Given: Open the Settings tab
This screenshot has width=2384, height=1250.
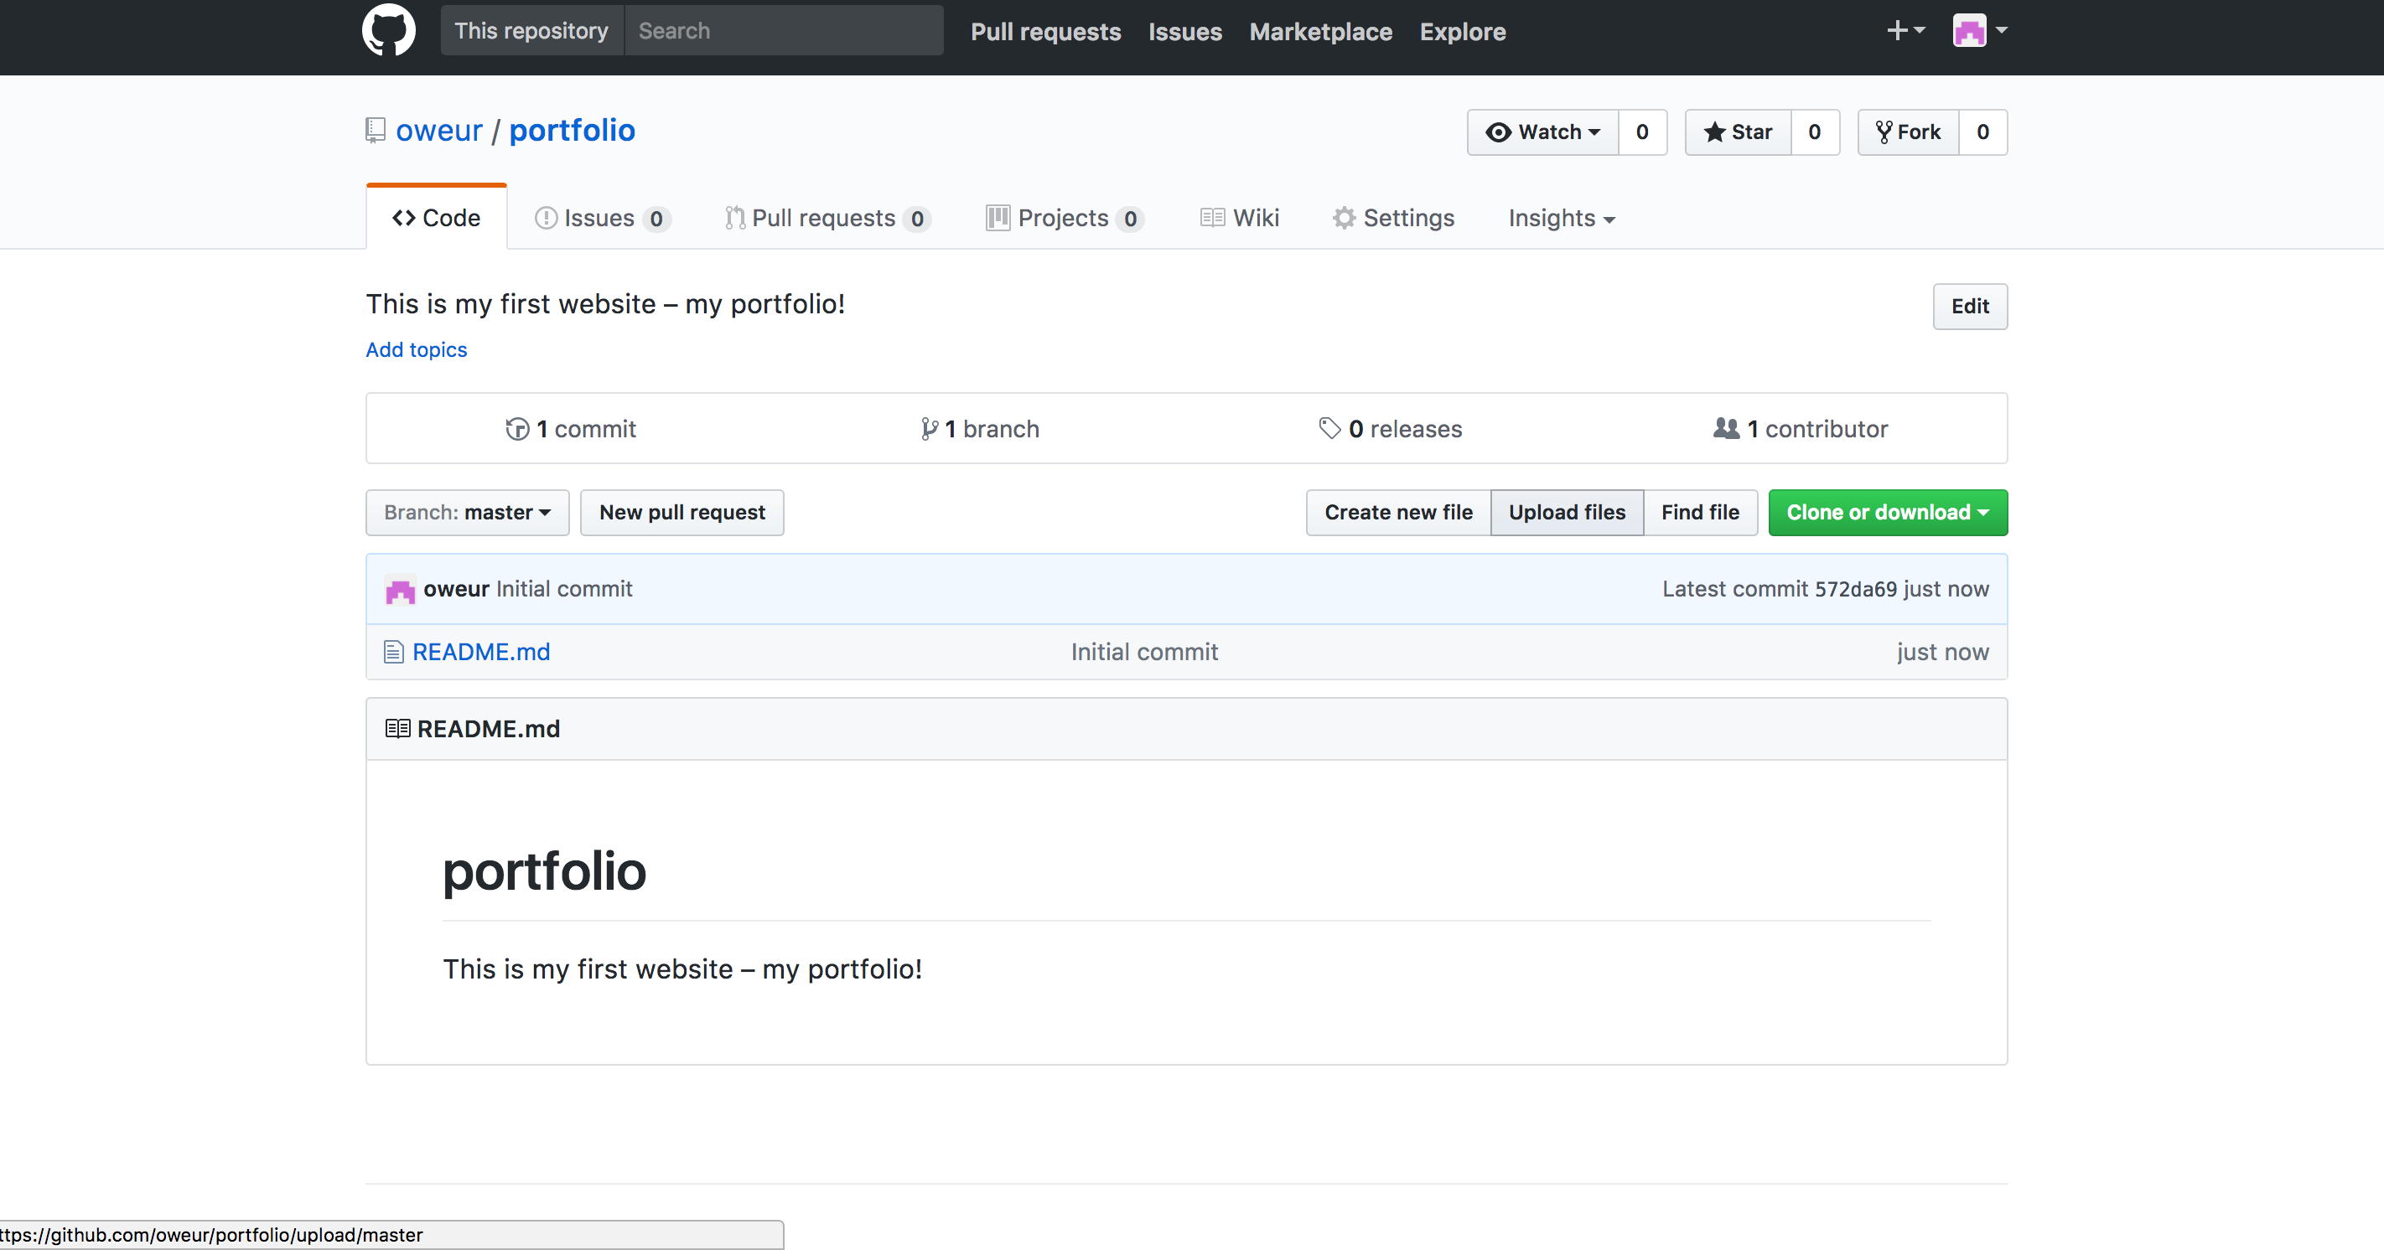Looking at the screenshot, I should (x=1394, y=219).
